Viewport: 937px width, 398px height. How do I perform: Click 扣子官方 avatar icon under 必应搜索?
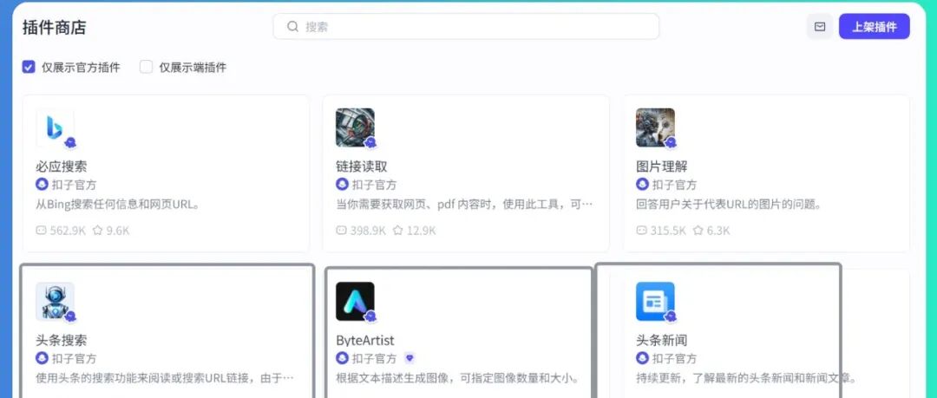click(x=42, y=184)
